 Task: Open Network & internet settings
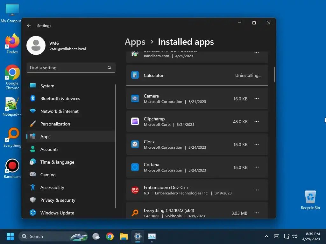tap(71, 111)
